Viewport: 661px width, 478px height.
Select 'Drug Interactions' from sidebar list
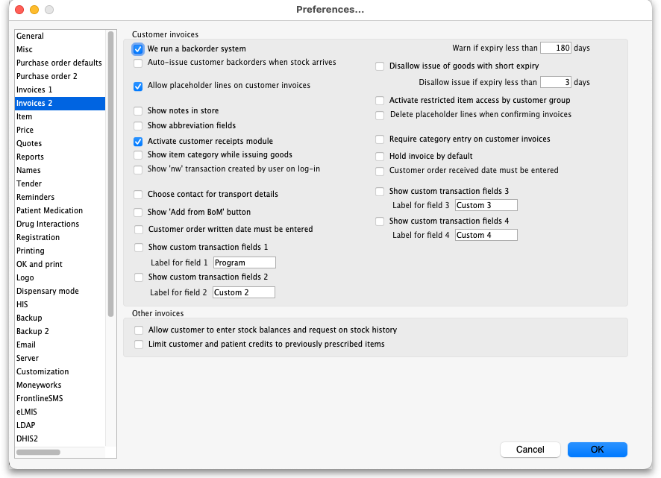click(47, 224)
